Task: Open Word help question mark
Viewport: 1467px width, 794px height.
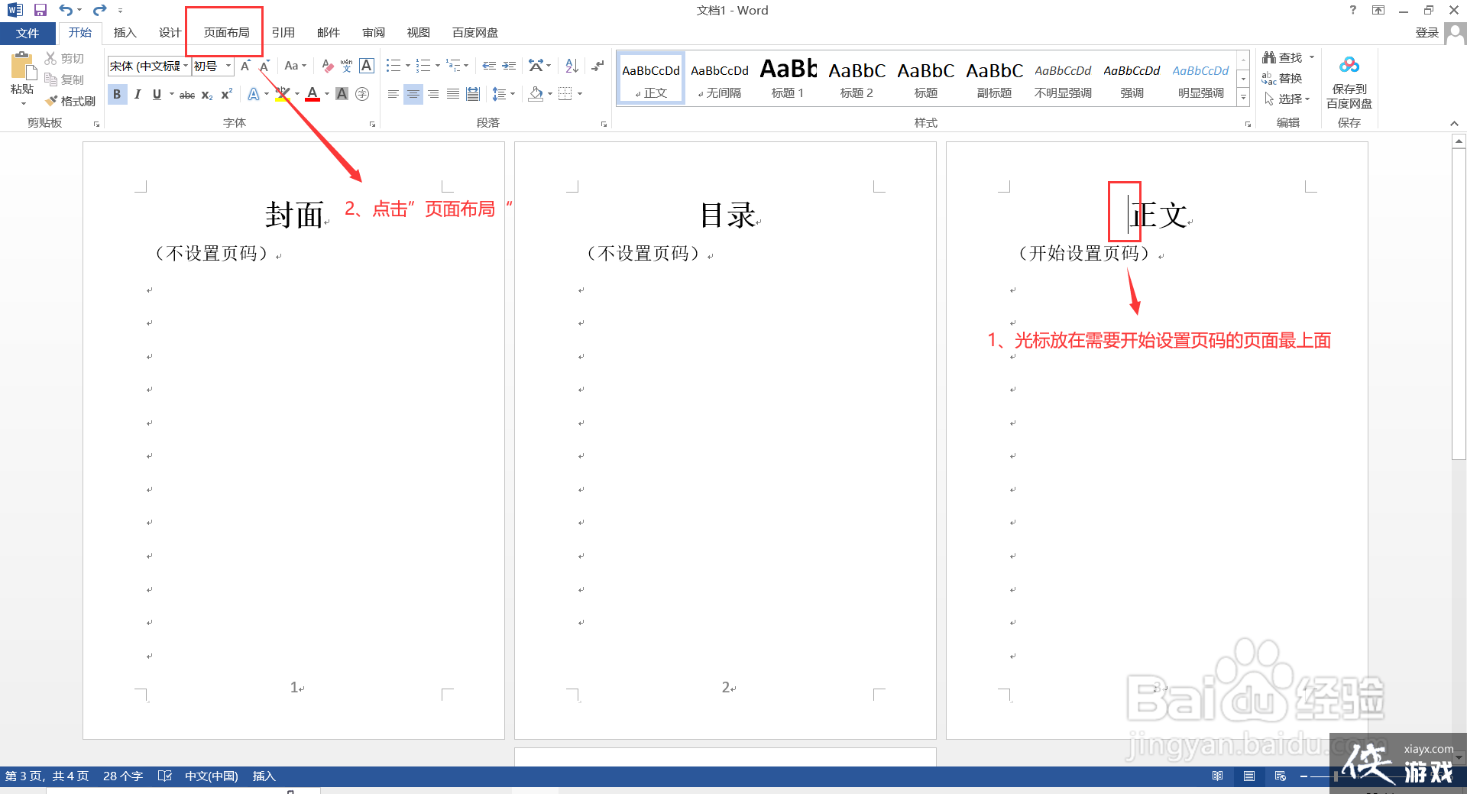Action: pos(1353,10)
